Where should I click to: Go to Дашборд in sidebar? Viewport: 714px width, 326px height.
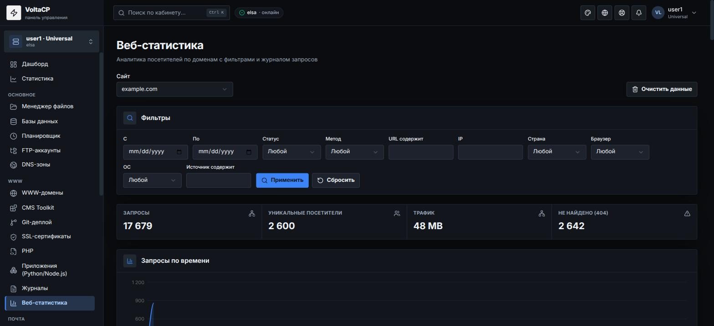click(50, 64)
